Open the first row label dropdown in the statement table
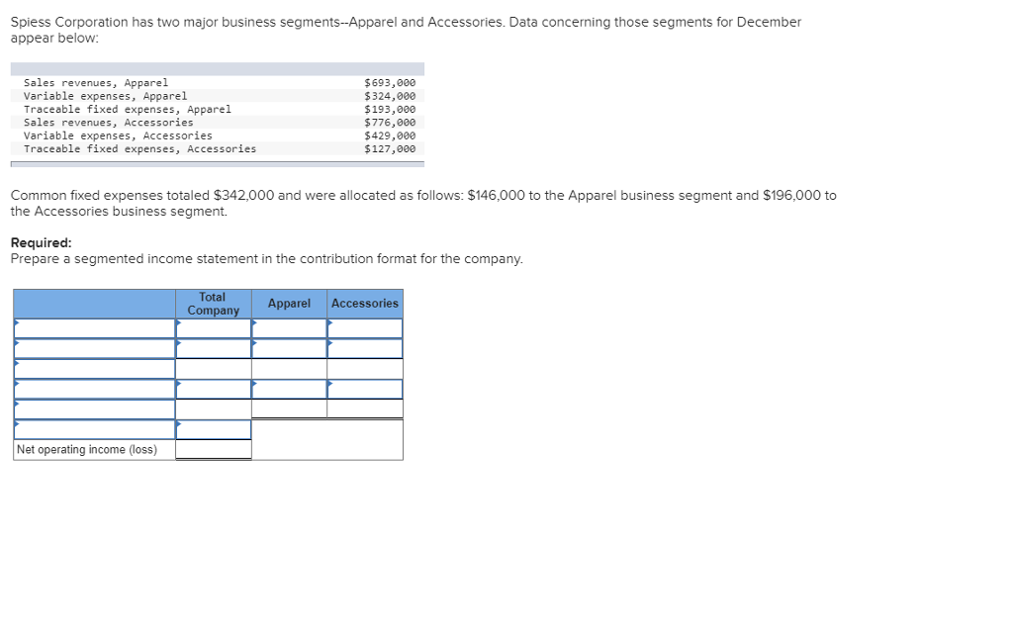1013x633 pixels. click(94, 328)
